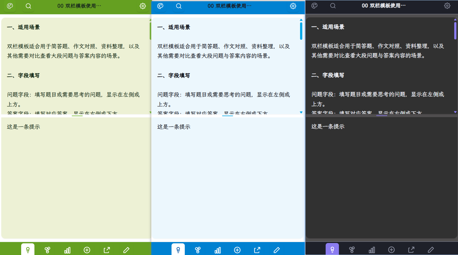Click add circle-plus icon in blue panel
This screenshot has height=255, width=458.
[x=237, y=250]
